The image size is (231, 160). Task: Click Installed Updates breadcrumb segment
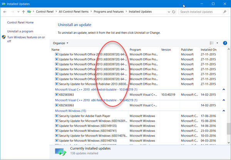140,12
